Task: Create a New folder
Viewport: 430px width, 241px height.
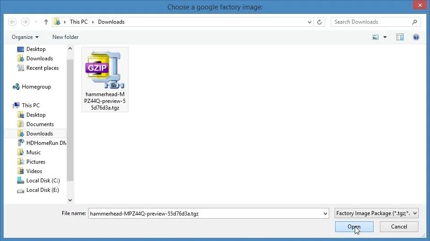Action: [65, 37]
